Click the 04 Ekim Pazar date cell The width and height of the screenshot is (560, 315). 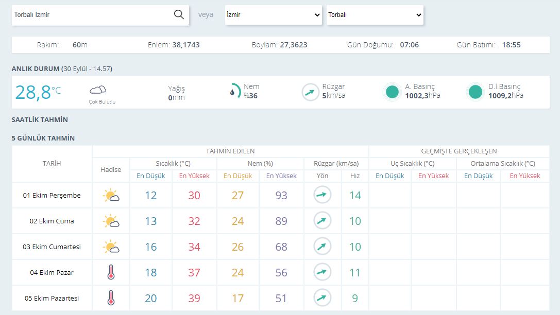[x=52, y=273]
